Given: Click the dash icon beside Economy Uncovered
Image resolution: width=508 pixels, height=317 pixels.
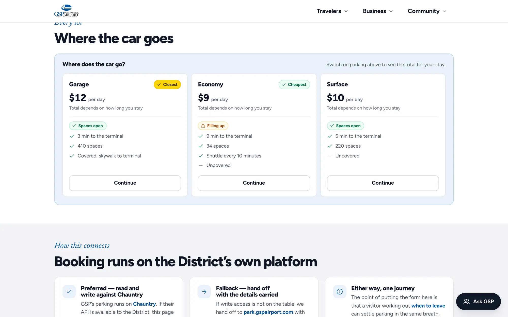Looking at the screenshot, I should click(201, 165).
